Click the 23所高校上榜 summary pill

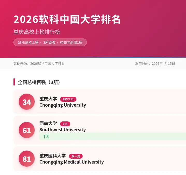click(x=50, y=42)
